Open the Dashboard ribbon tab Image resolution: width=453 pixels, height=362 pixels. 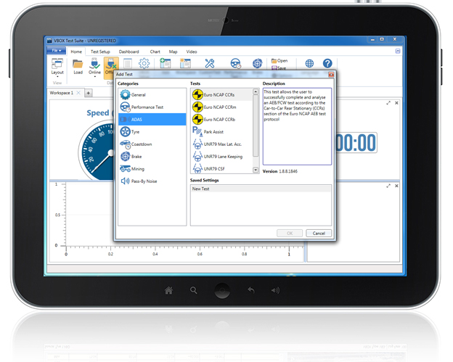coord(129,52)
